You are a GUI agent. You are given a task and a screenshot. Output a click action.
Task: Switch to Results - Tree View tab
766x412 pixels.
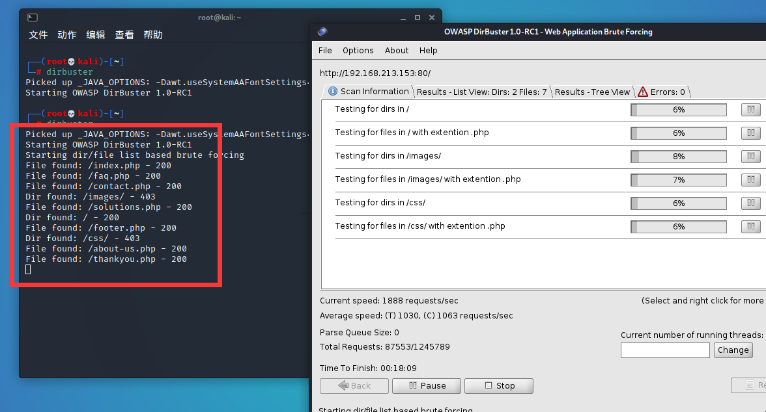tap(593, 92)
